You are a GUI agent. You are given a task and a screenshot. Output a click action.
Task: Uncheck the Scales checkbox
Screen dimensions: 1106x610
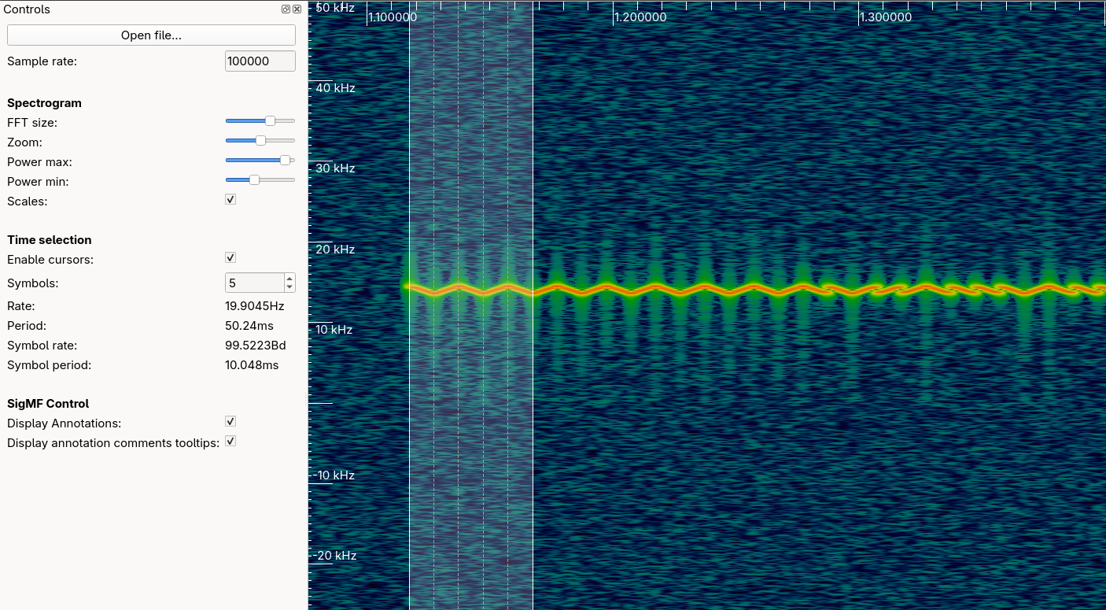230,200
